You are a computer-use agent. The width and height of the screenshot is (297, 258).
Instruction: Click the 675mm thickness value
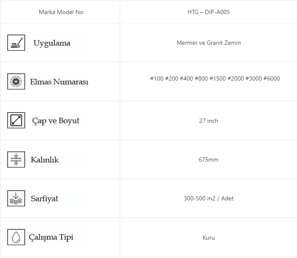tap(208, 159)
